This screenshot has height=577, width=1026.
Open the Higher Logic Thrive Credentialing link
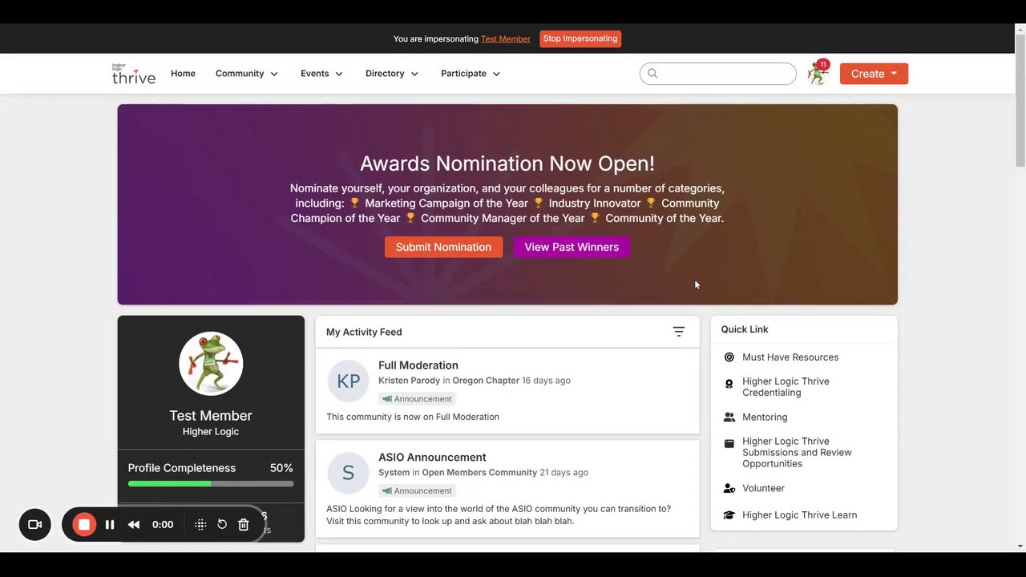(786, 387)
